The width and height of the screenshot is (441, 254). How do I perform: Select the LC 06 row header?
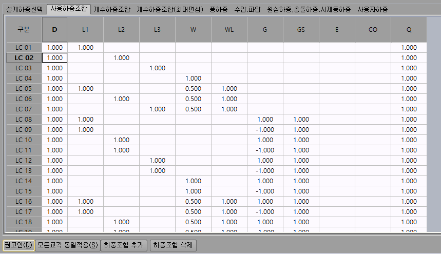click(24, 99)
